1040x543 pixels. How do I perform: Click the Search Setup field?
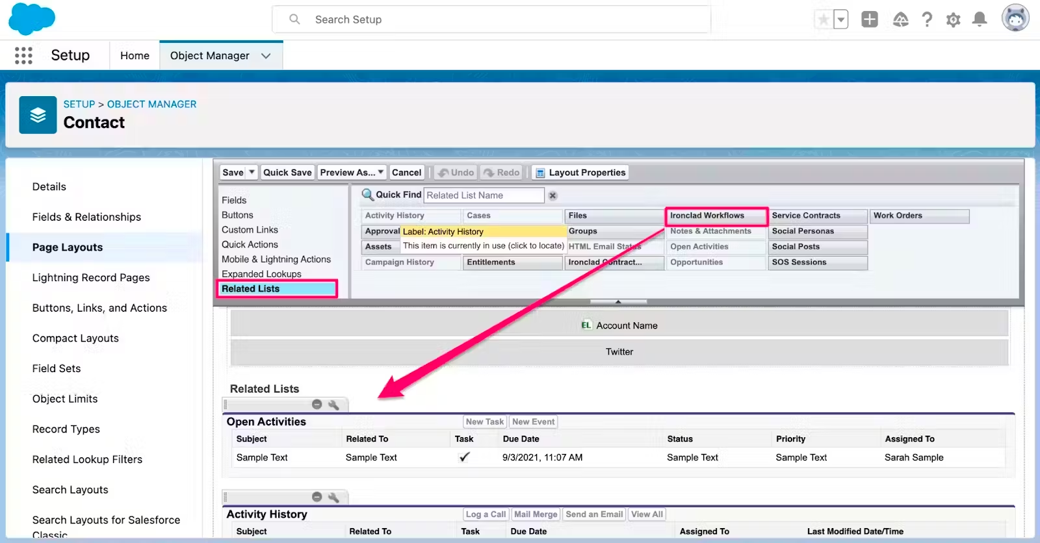[491, 19]
